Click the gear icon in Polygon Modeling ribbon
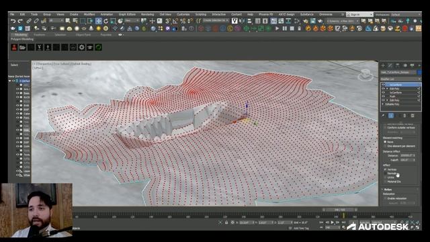Image resolution: width=430 pixels, height=242 pixels. 81,47
